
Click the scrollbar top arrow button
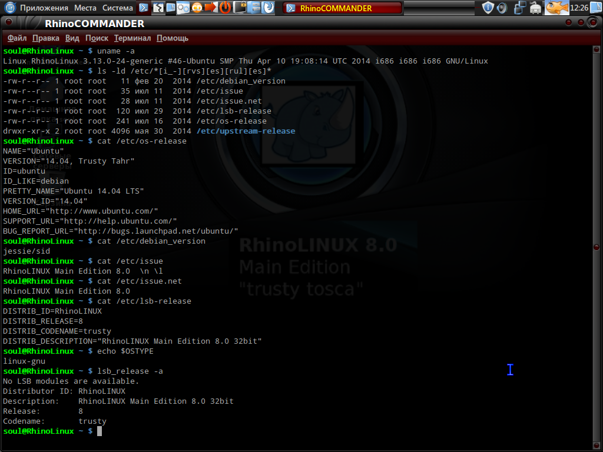click(597, 49)
